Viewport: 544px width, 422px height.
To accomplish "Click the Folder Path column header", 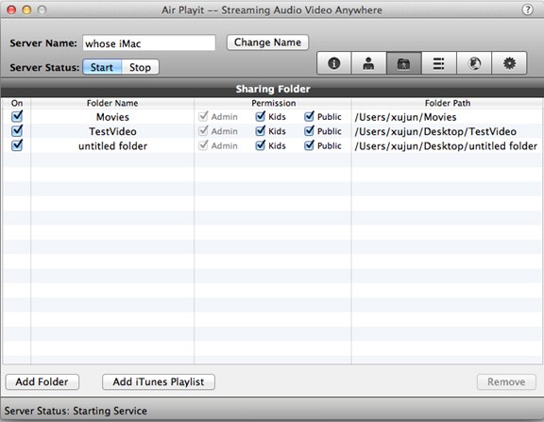I will tap(448, 103).
